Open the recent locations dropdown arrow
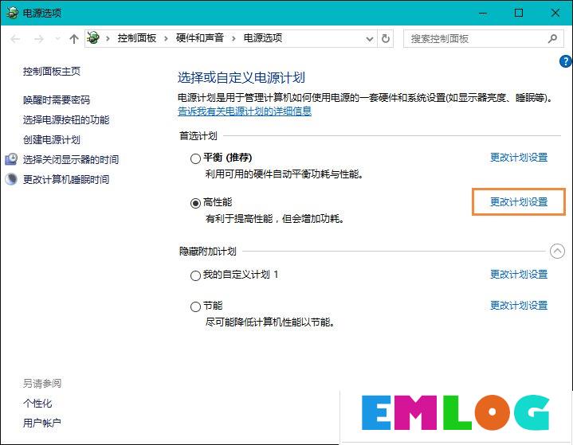Viewport: 573px width, 445px height. coord(57,39)
